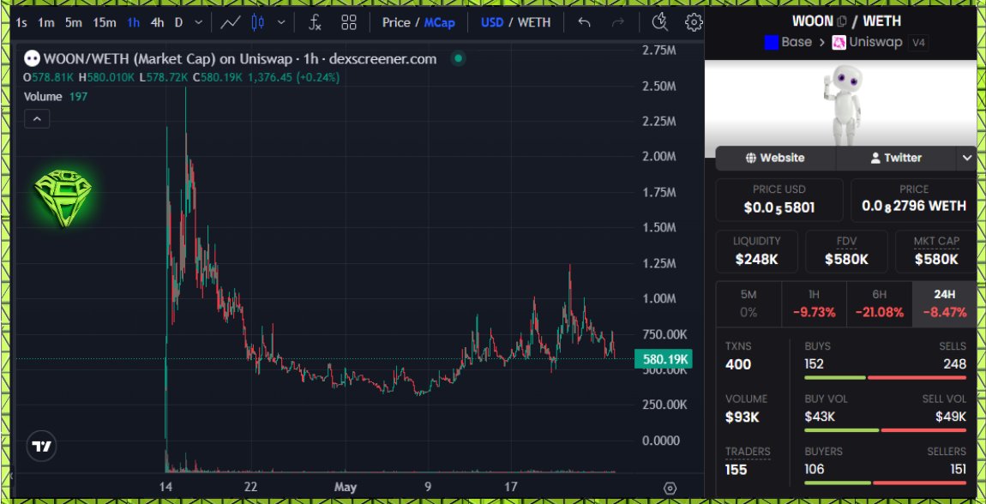The image size is (986, 504).
Task: Click the V4 version badge
Action: coord(919,44)
